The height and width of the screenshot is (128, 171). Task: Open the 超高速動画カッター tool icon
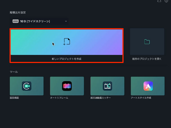[x=108, y=86]
